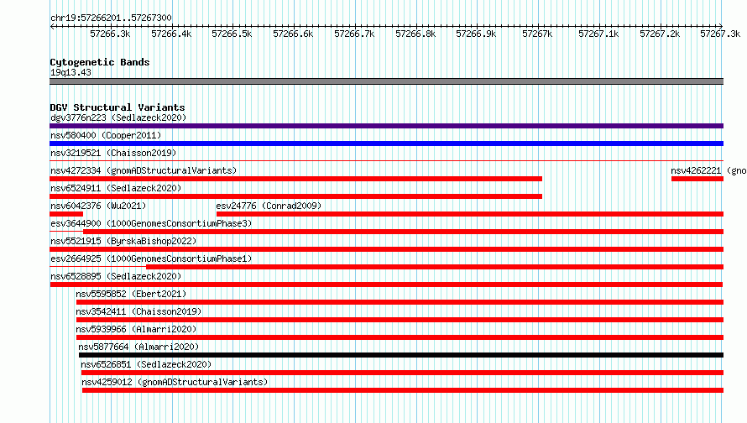747x423 pixels.
Task: Click the gray 19q13.43 cytogenetic band bar
Action: (386, 81)
